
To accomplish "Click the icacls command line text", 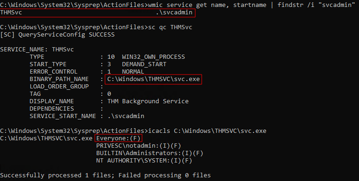I will [x=207, y=131].
